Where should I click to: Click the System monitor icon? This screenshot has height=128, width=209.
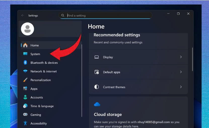(x=25, y=54)
